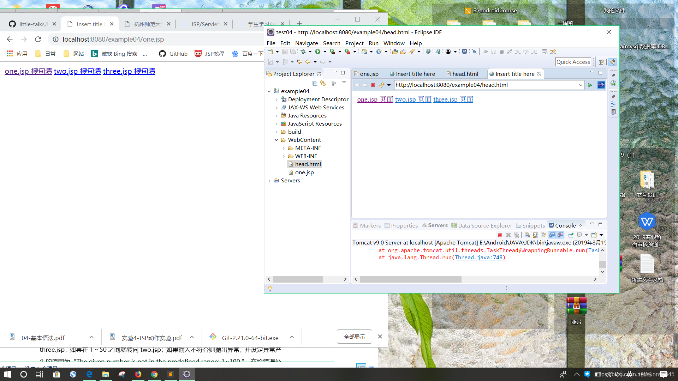The image size is (678, 381).
Task: Click the Windows Start button
Action: pos(7,374)
